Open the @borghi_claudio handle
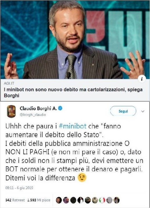The height and width of the screenshot is (208, 150). [x=33, y=115]
